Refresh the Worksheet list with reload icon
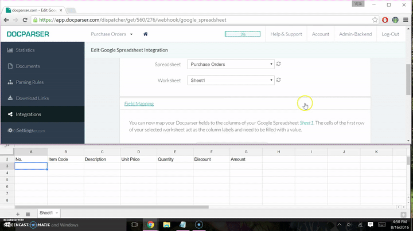This screenshot has width=413, height=231. 279,80
